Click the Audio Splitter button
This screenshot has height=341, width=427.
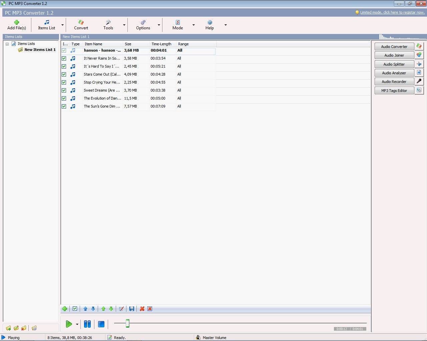click(394, 64)
